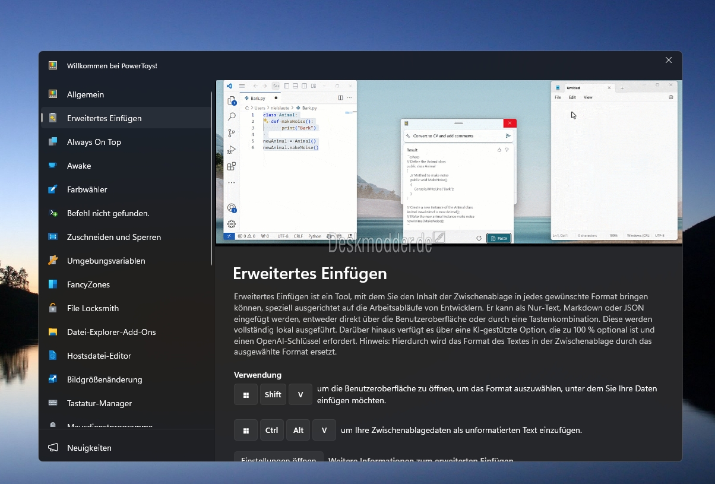Click the Tastatur-Manager keyboard icon

click(53, 403)
